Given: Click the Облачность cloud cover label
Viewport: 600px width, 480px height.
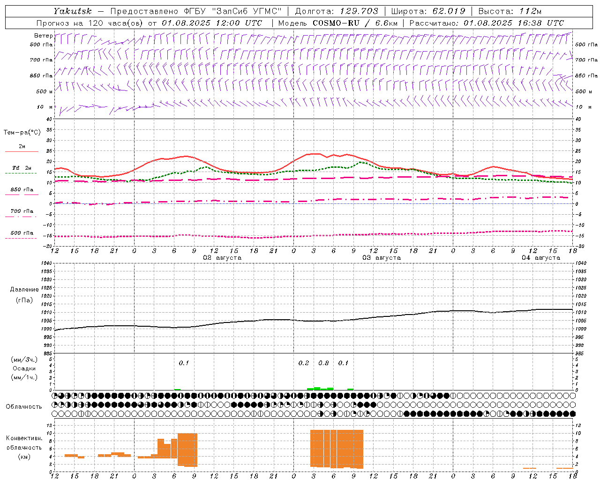Looking at the screenshot, I should pyautogui.click(x=24, y=407).
